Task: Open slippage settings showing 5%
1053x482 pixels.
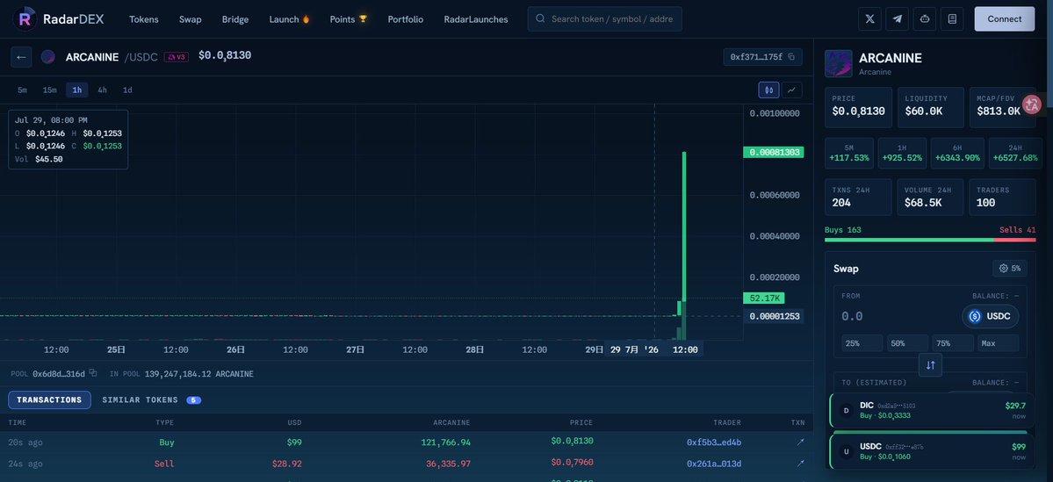Action: [x=1009, y=268]
